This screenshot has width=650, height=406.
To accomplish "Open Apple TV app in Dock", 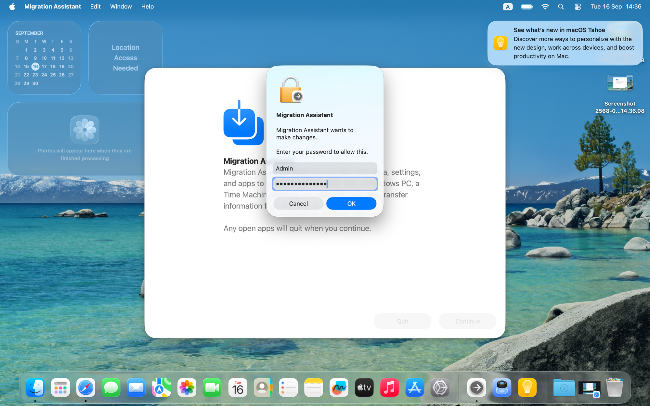I will (364, 387).
